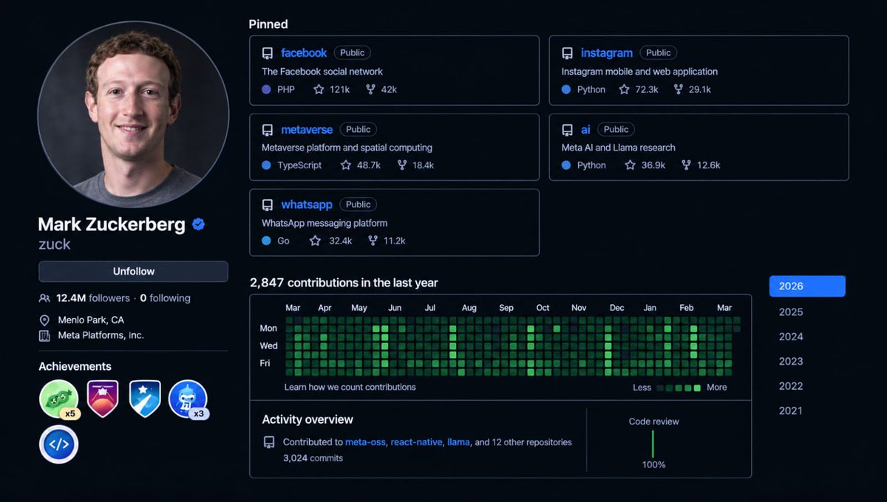Open the '0 following' link

[166, 298]
